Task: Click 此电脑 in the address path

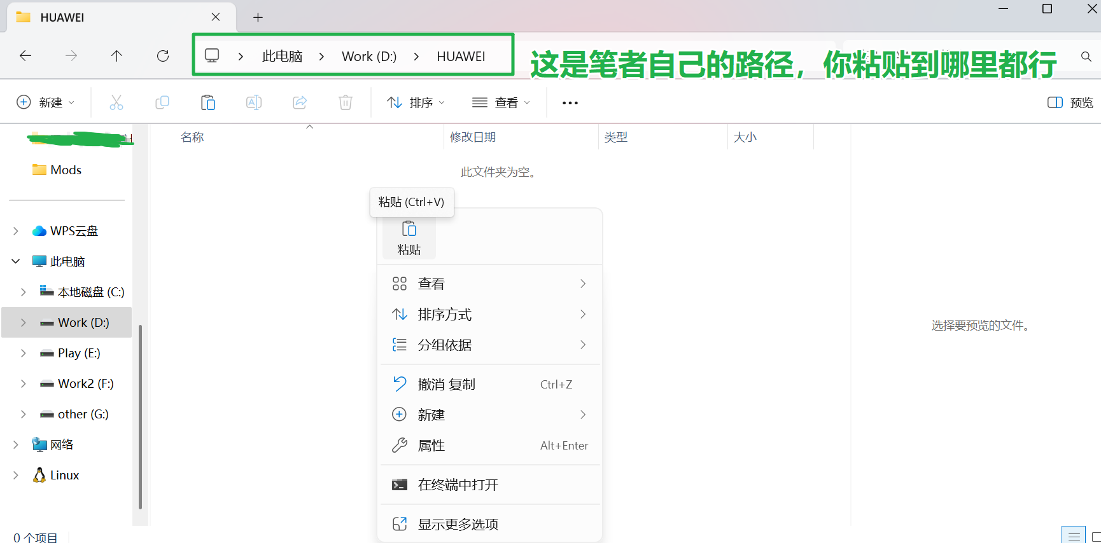Action: 282,57
